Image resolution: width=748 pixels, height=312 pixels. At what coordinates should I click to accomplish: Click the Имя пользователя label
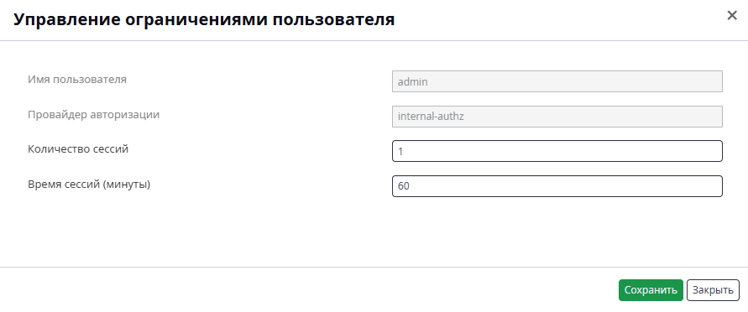[x=77, y=80]
